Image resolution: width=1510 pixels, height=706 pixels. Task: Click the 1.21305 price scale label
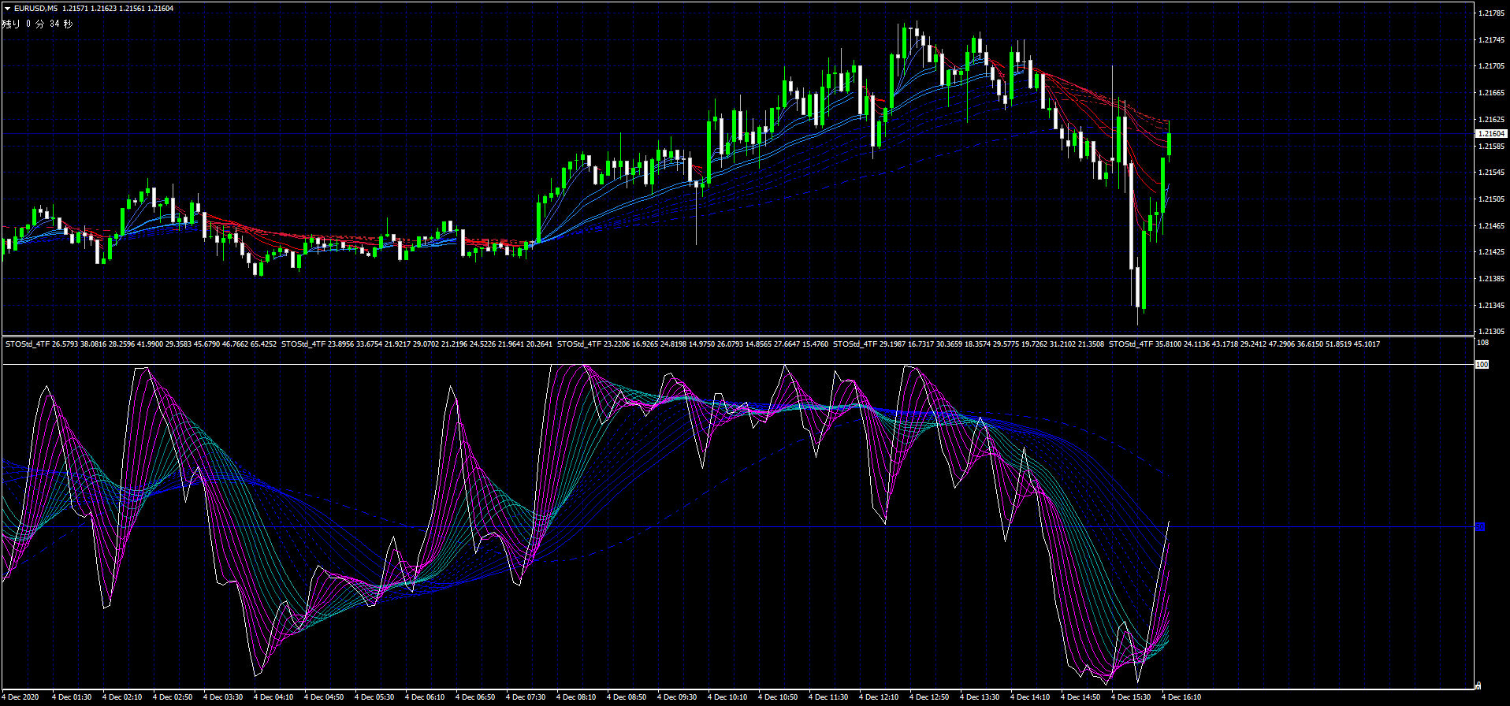[x=1492, y=332]
